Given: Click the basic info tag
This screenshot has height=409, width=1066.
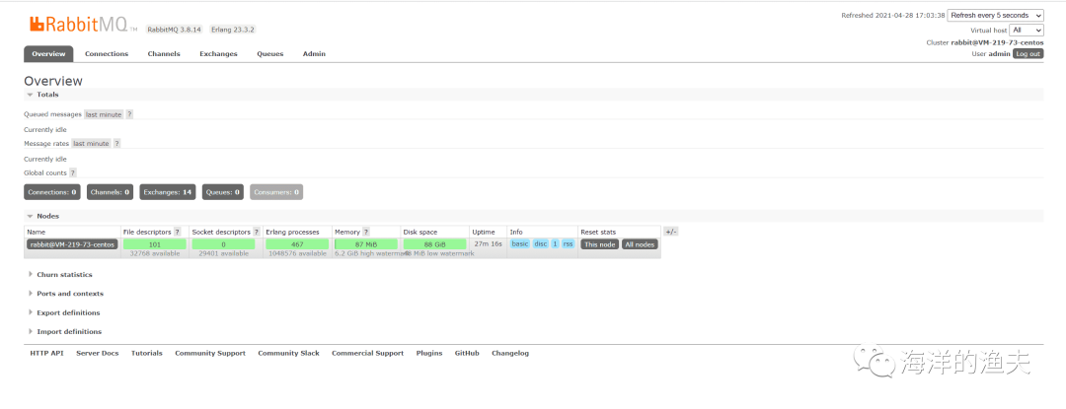Looking at the screenshot, I should click(520, 244).
